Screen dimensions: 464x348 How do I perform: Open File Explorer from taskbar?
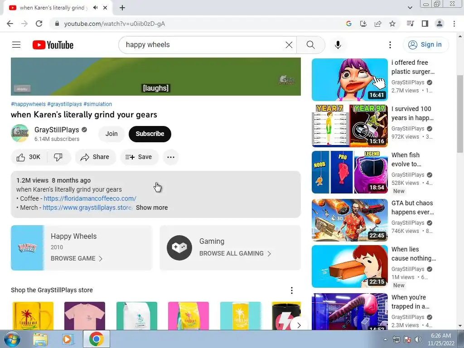click(x=40, y=339)
